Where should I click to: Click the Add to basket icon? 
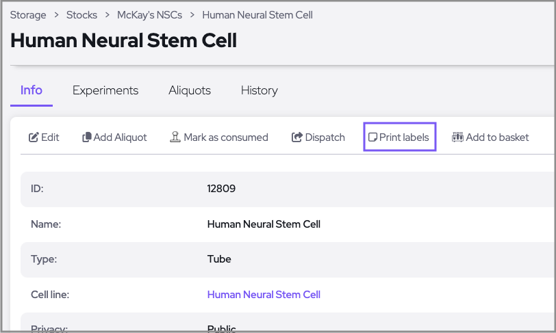point(457,137)
